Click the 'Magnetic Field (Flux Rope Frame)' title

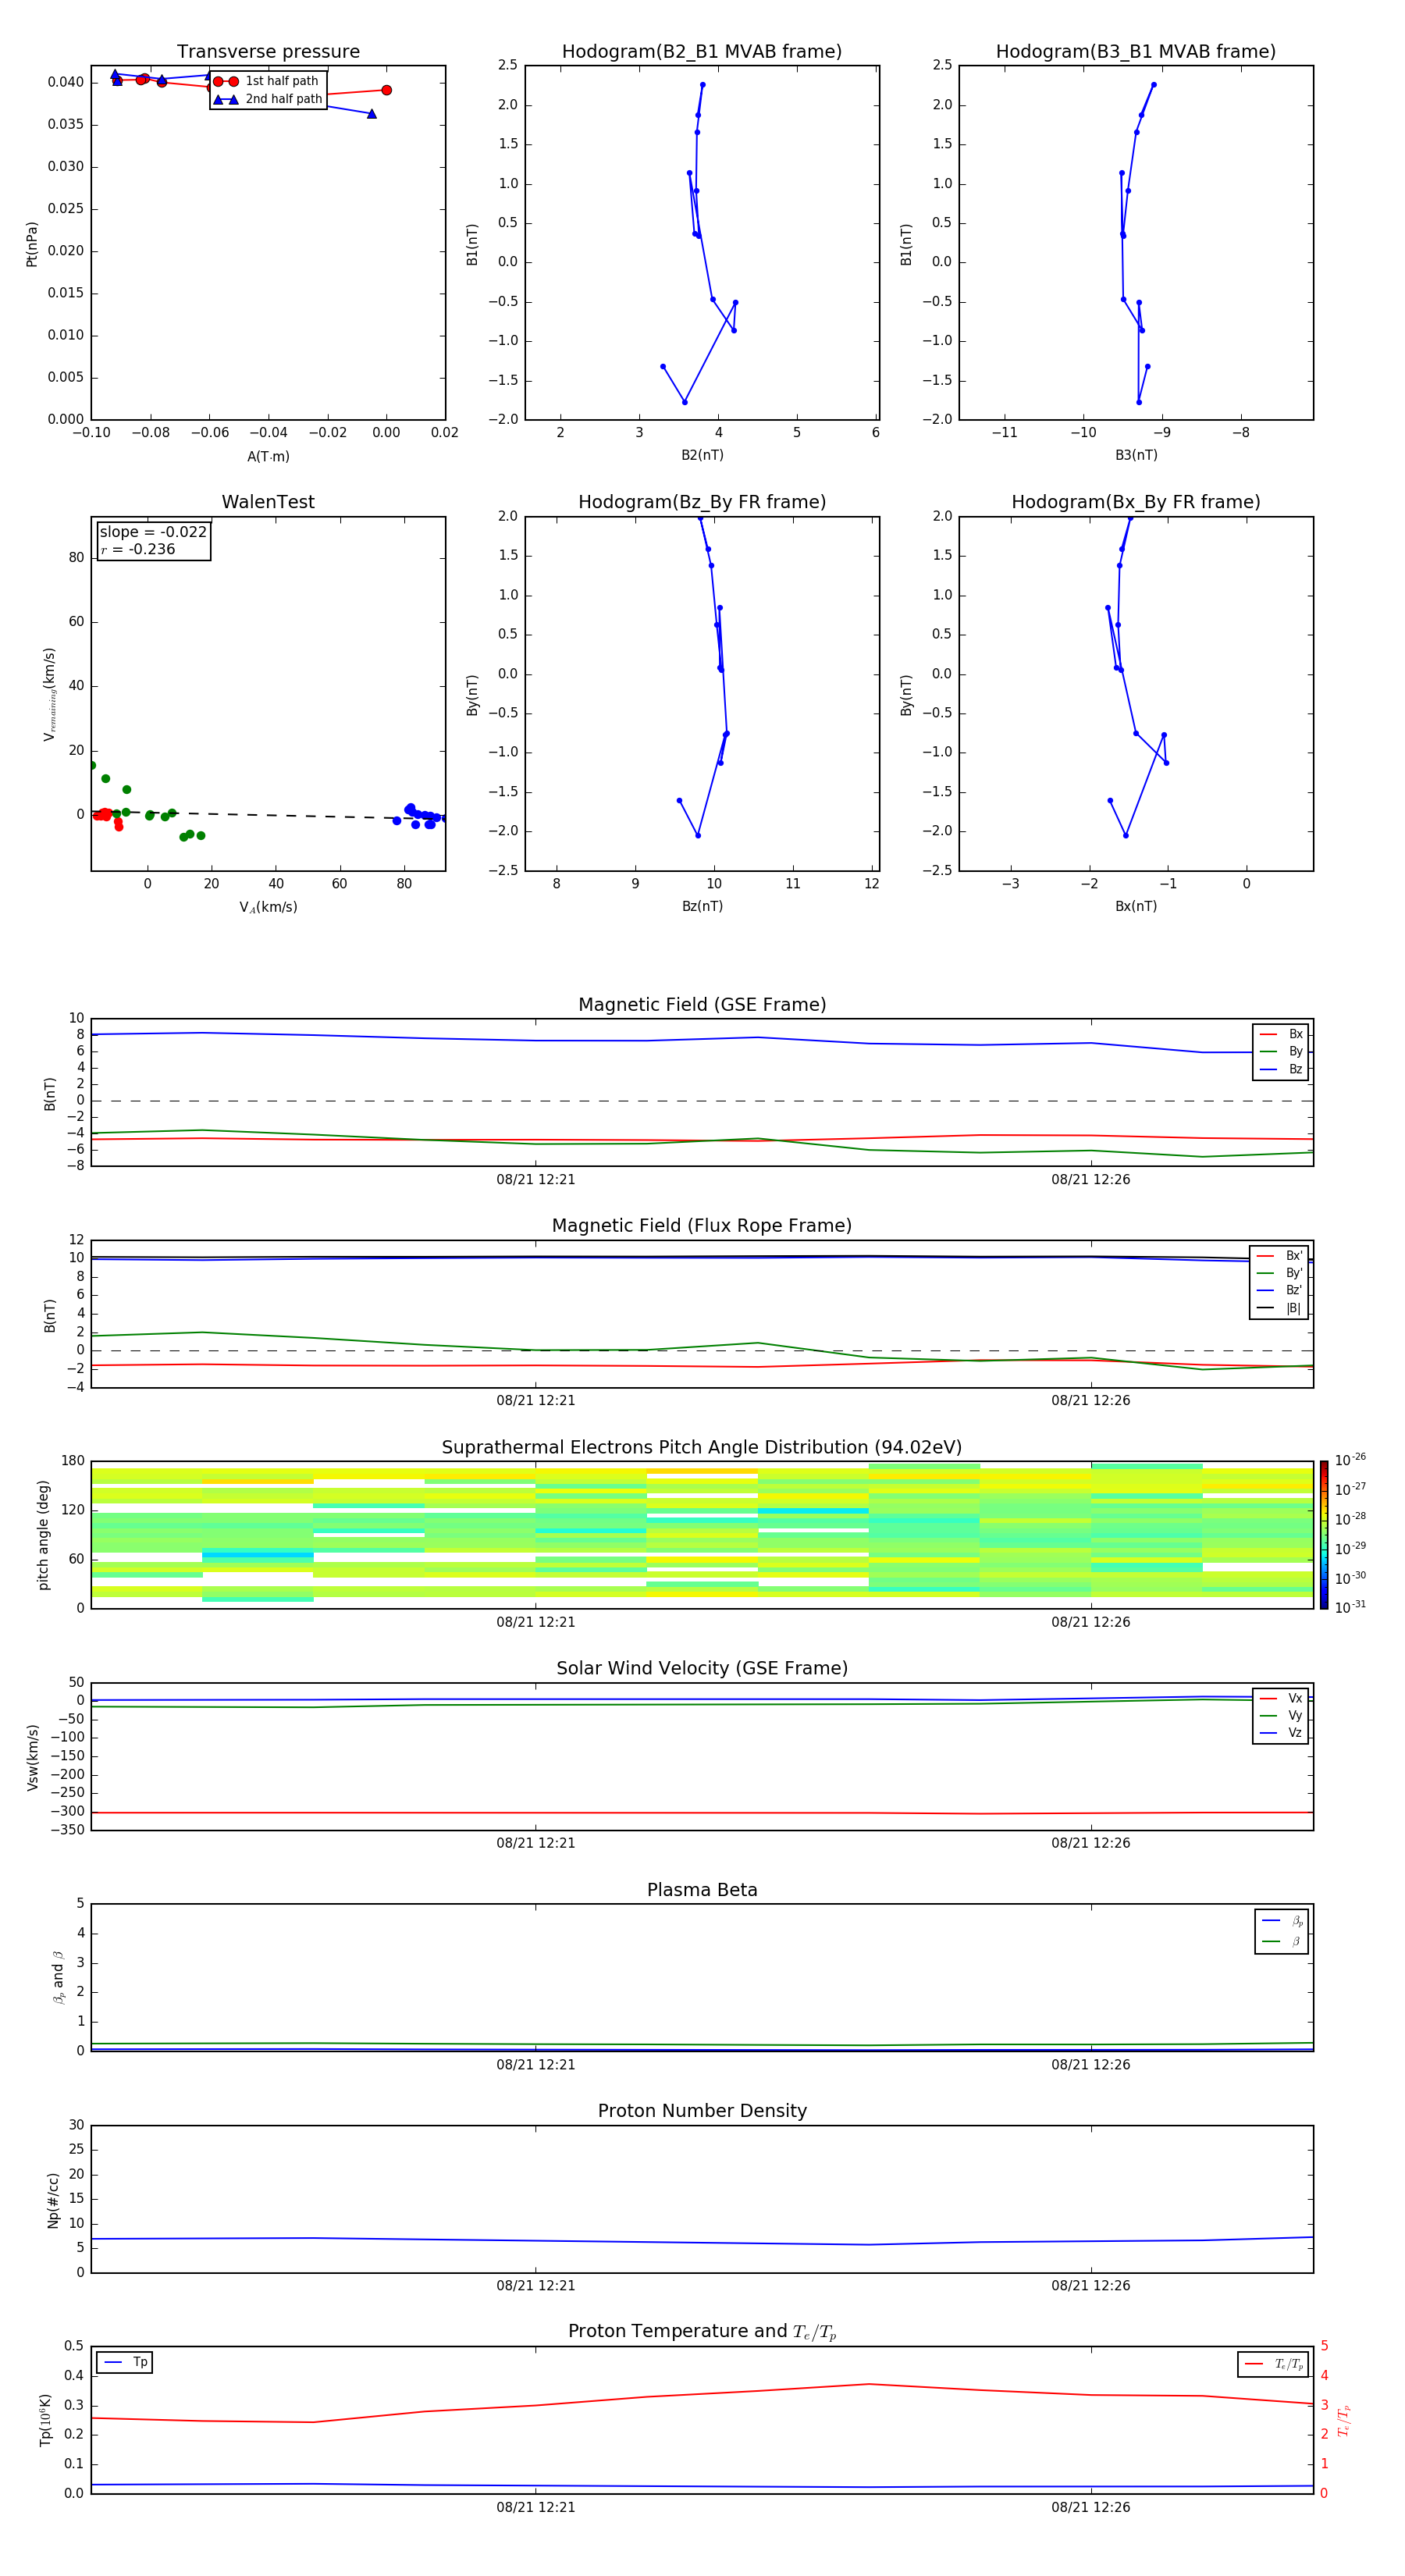702,1226
